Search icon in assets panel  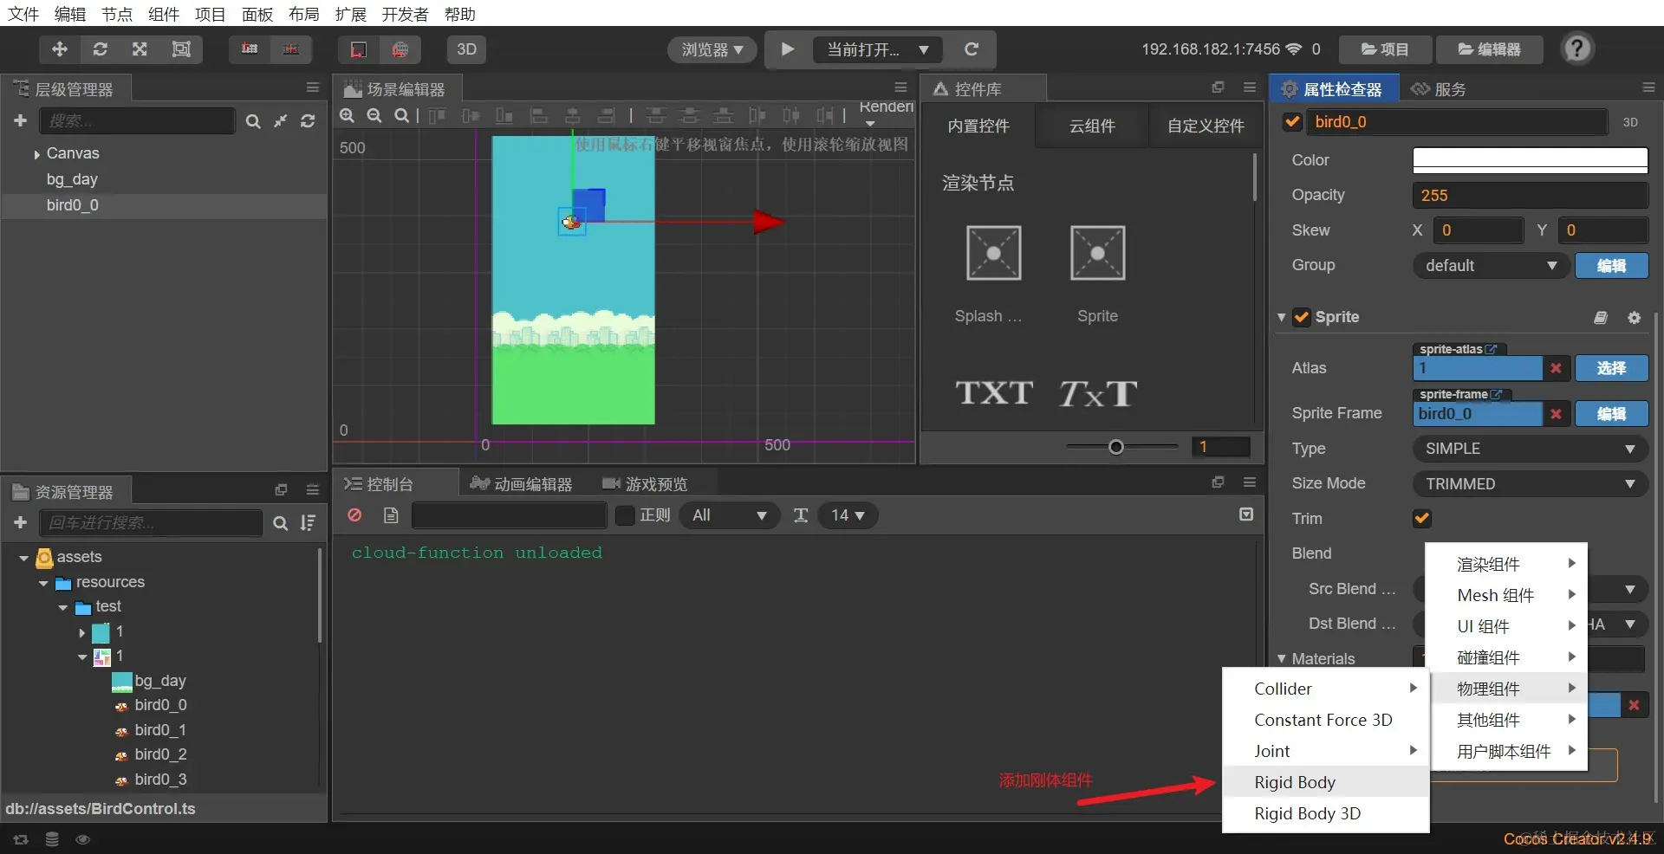pyautogui.click(x=280, y=523)
